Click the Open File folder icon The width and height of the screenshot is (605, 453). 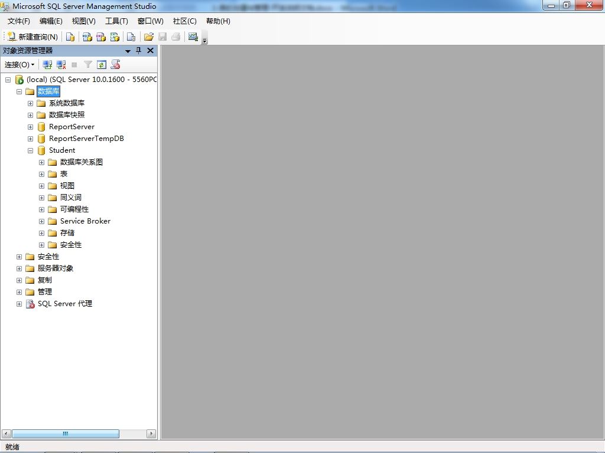click(x=148, y=37)
